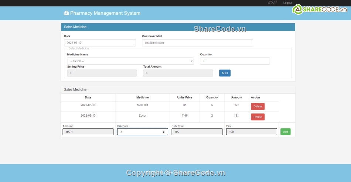Click the Selling Price field
The image size is (351, 182).
[102, 73]
